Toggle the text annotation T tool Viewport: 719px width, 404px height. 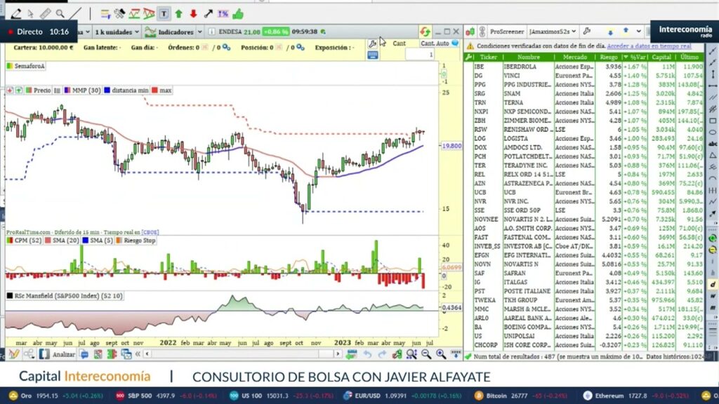pyautogui.click(x=164, y=14)
